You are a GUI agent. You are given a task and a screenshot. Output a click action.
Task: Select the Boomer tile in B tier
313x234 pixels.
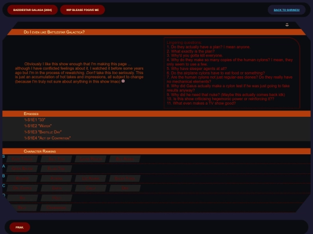22,179
